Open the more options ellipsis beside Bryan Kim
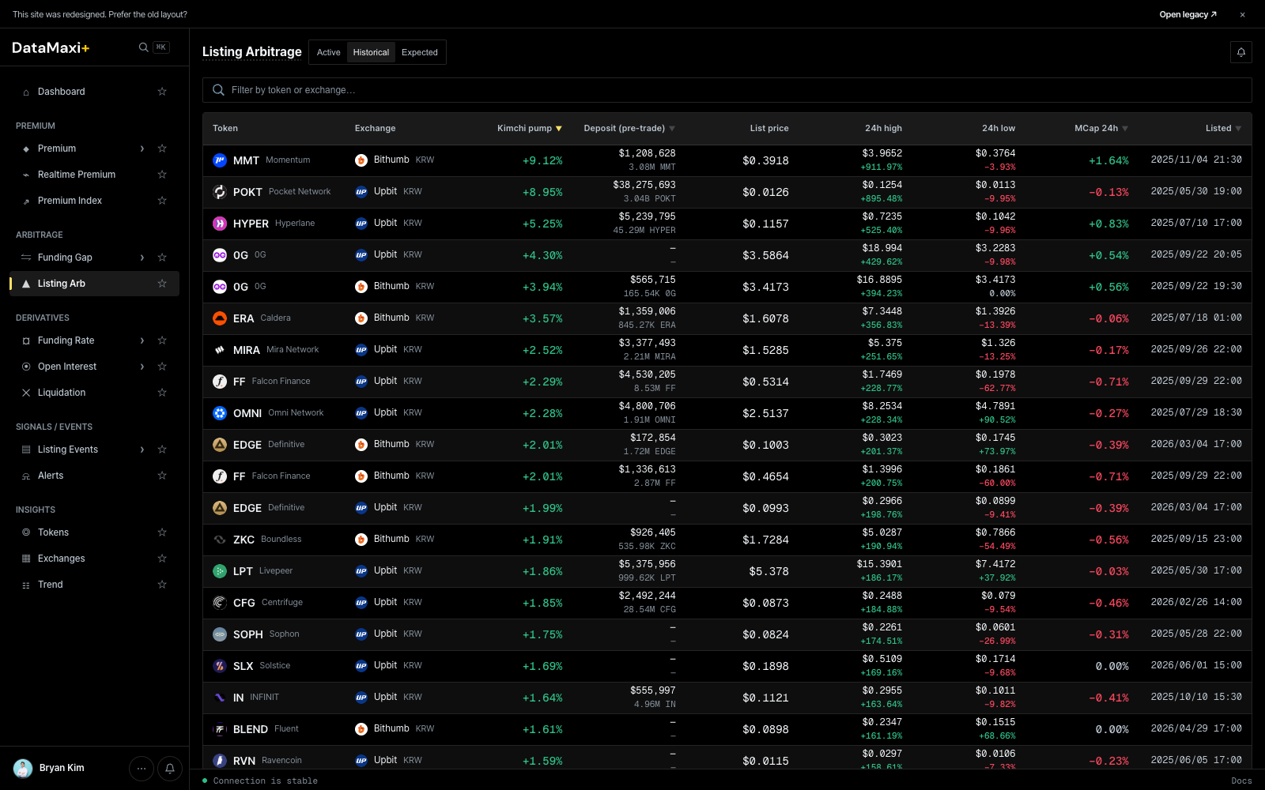This screenshot has width=1265, height=790. pos(142,768)
